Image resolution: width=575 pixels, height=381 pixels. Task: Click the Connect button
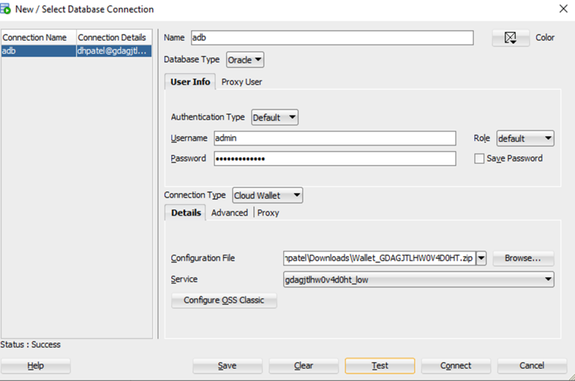tap(455, 365)
